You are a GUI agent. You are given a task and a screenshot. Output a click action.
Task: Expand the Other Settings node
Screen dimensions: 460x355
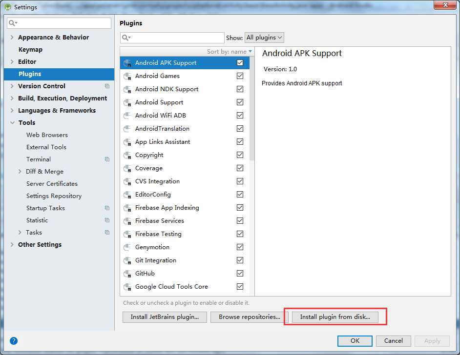tap(12, 245)
